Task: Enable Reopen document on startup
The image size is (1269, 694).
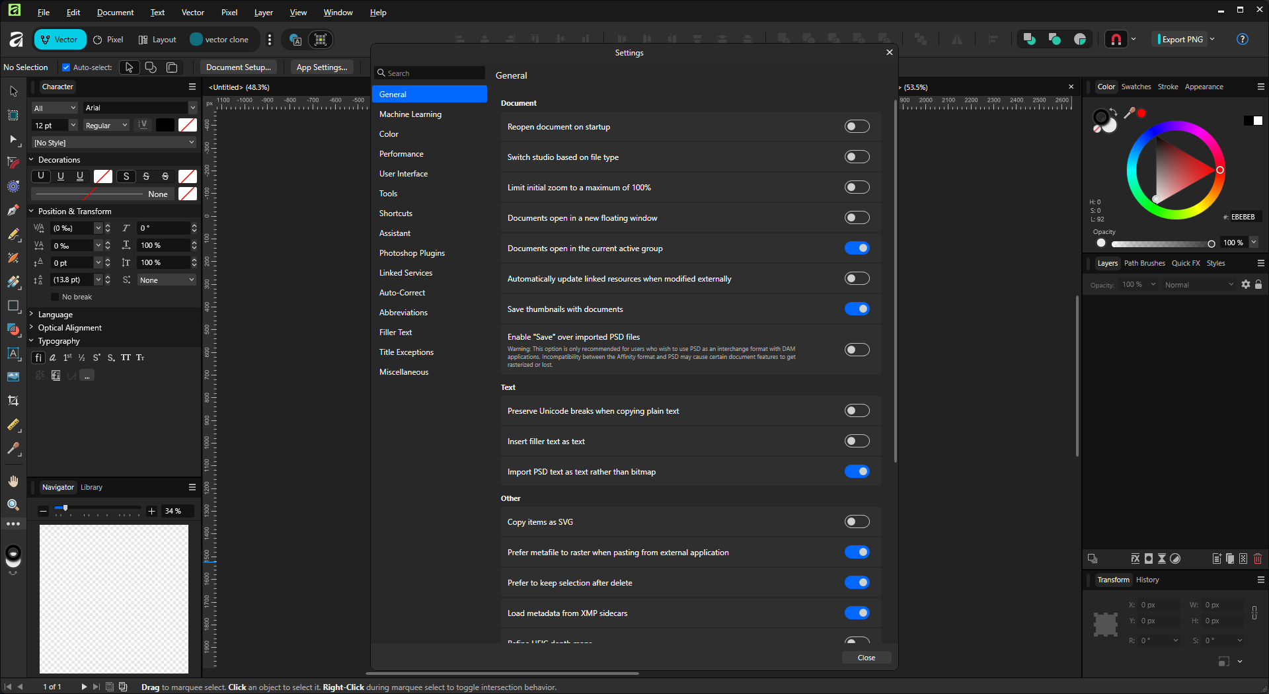Action: [x=857, y=127]
